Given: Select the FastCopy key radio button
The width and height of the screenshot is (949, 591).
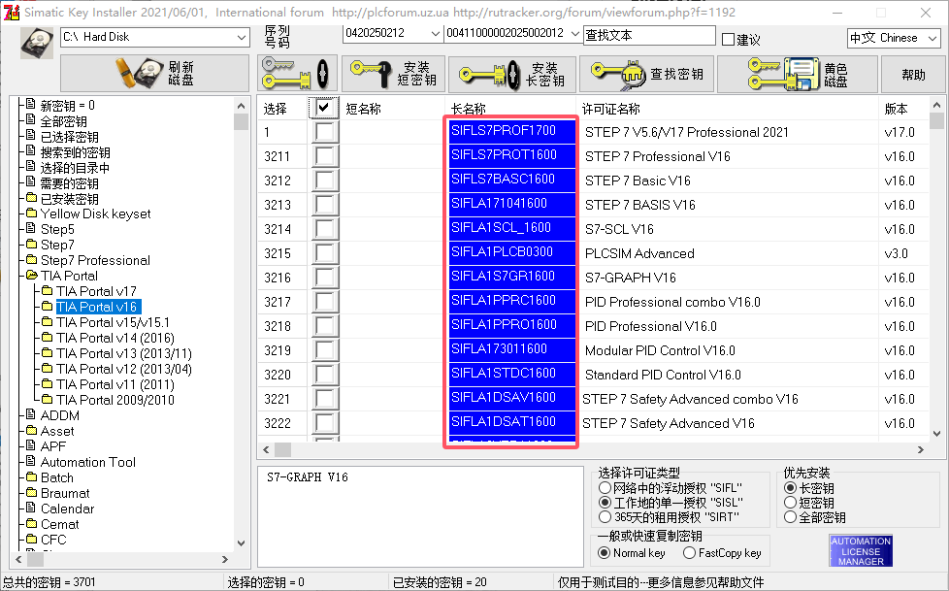Looking at the screenshot, I should [689, 552].
